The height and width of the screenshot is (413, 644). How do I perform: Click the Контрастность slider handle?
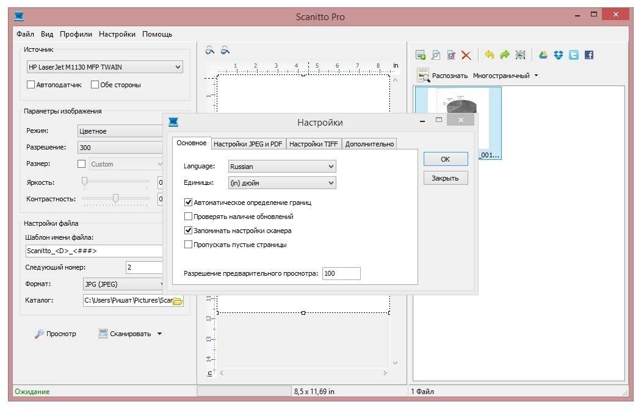coord(116,198)
